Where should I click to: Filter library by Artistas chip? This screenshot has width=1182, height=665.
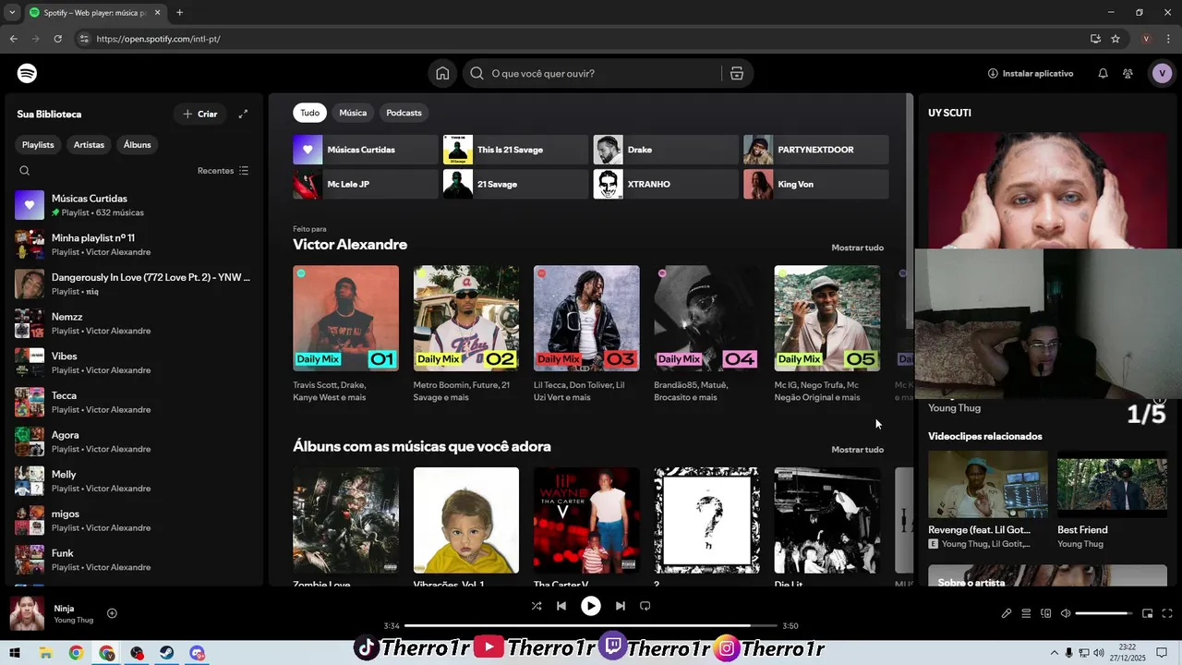(x=89, y=145)
